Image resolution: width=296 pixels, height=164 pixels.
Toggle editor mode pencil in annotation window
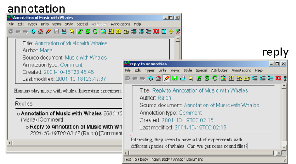(49, 32)
